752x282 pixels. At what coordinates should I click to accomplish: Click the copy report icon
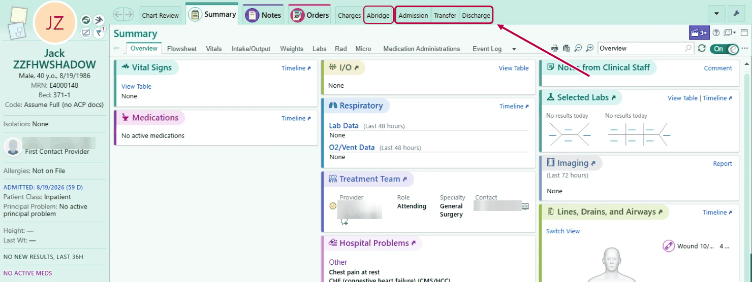point(567,48)
